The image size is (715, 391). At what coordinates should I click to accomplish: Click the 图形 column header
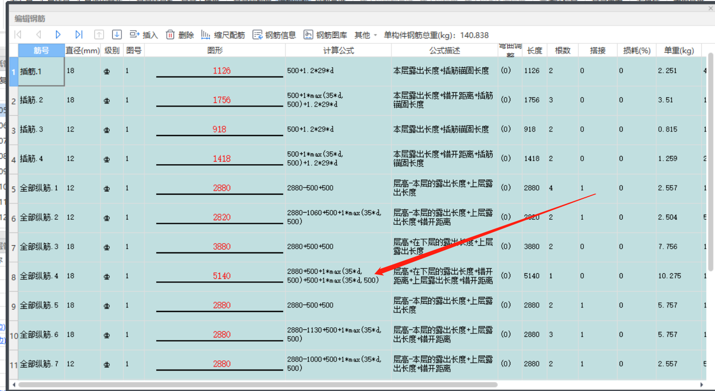[215, 50]
